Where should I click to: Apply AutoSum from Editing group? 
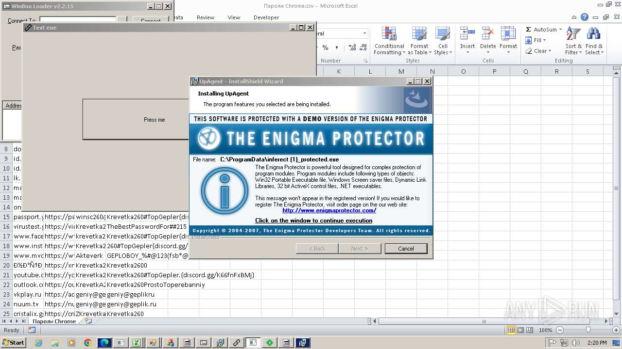[x=540, y=30]
